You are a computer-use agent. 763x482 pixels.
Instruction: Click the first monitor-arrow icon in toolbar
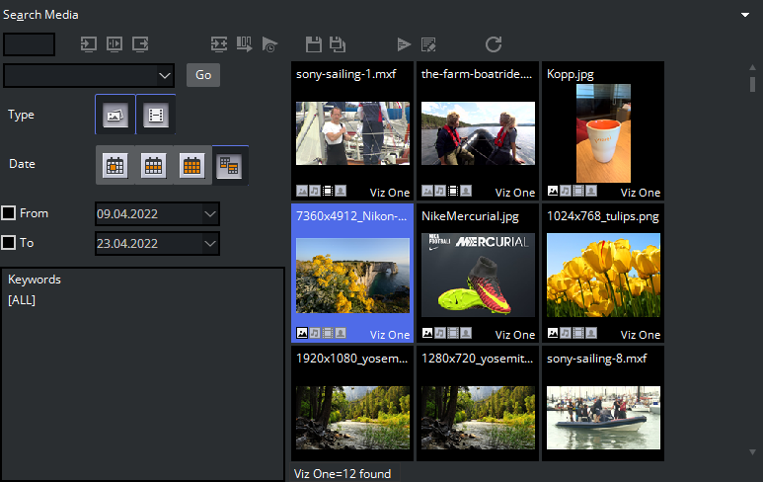tap(89, 44)
